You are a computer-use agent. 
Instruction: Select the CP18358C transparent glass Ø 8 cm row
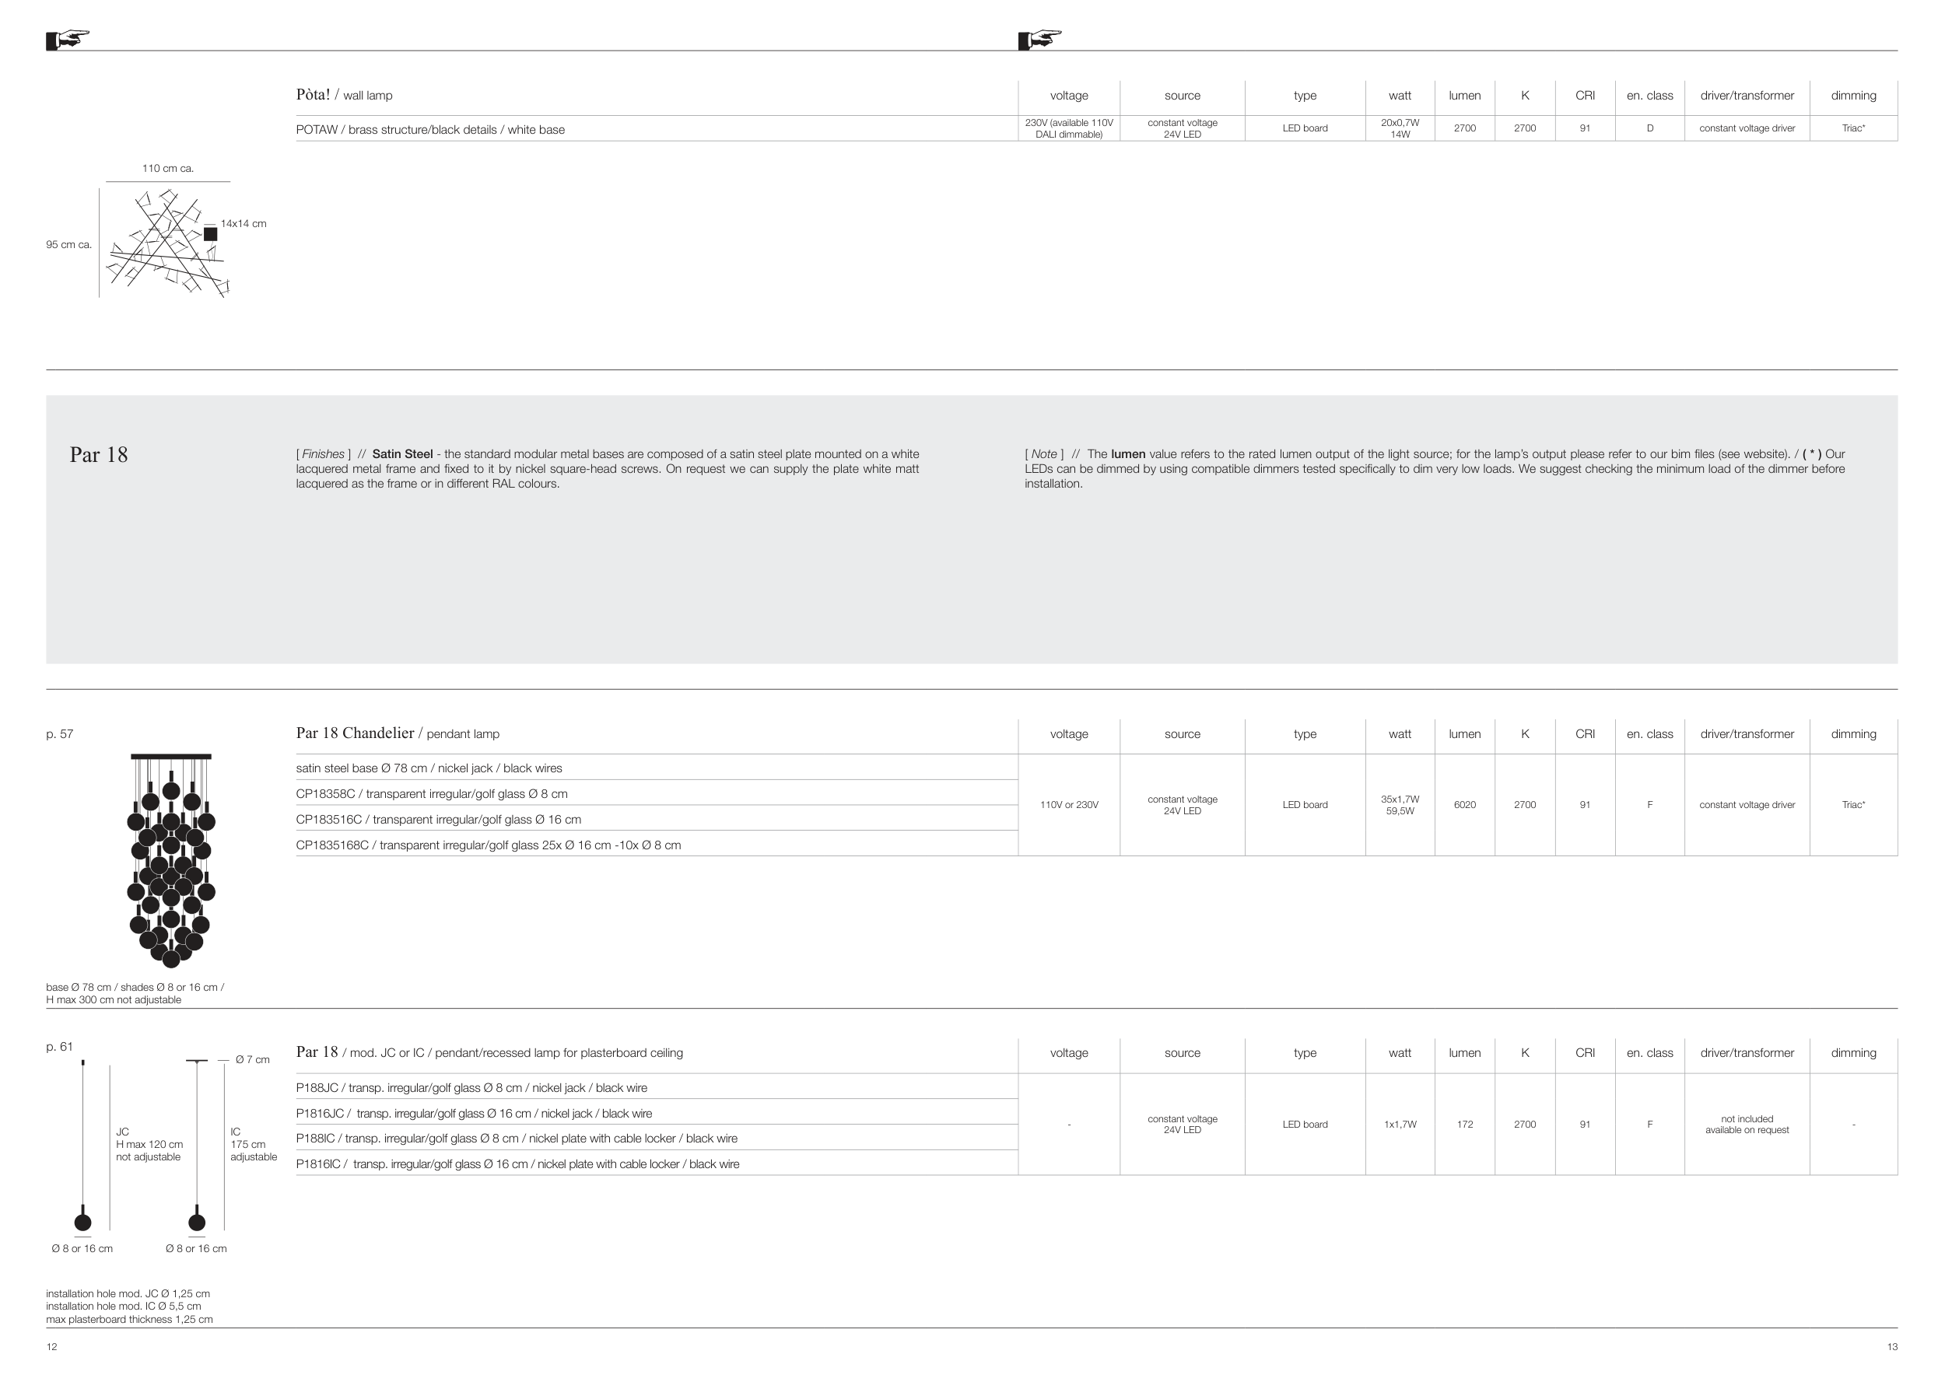pos(431,794)
